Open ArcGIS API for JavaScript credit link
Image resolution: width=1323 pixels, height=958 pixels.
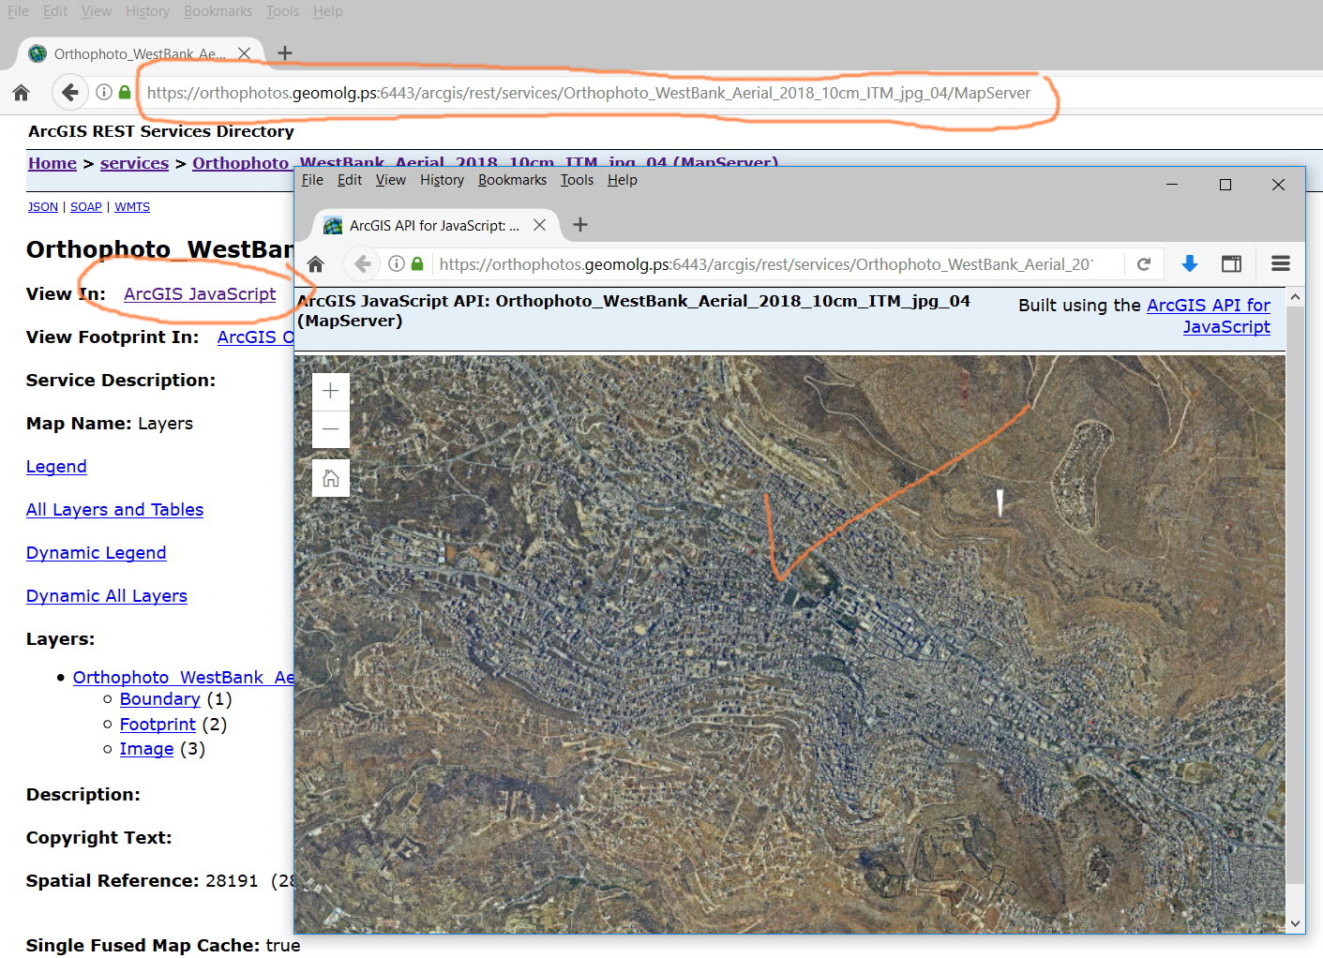click(1210, 316)
